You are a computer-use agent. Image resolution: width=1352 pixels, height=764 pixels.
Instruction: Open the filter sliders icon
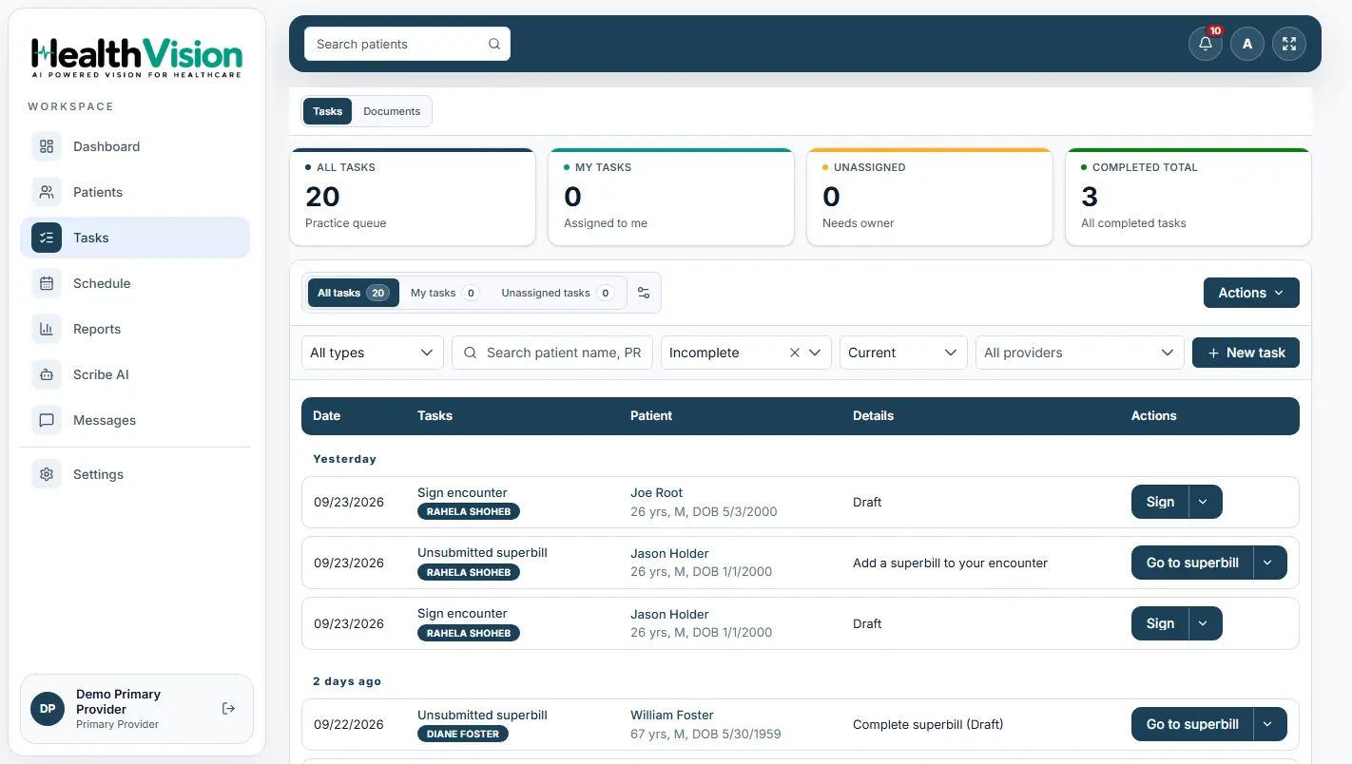644,293
